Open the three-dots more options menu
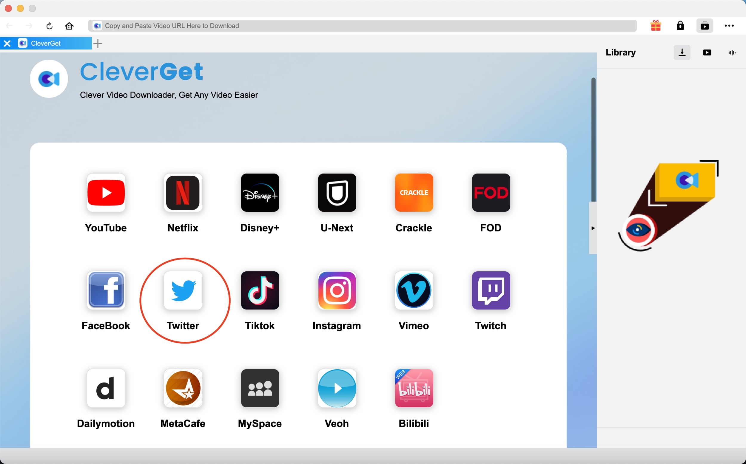Screen dimensions: 746x464 729,26
